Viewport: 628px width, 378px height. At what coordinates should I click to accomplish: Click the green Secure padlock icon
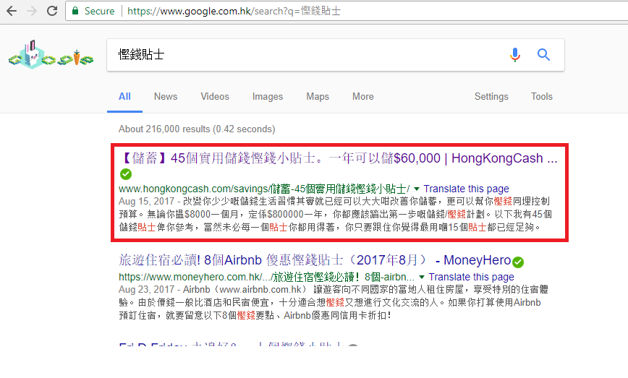[75, 11]
